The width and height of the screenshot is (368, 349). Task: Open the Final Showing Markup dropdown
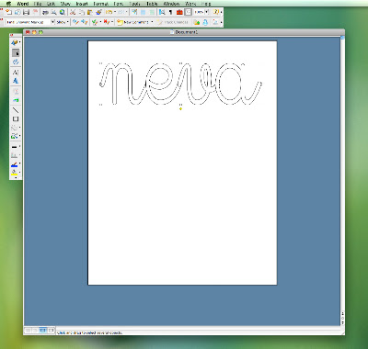point(52,22)
